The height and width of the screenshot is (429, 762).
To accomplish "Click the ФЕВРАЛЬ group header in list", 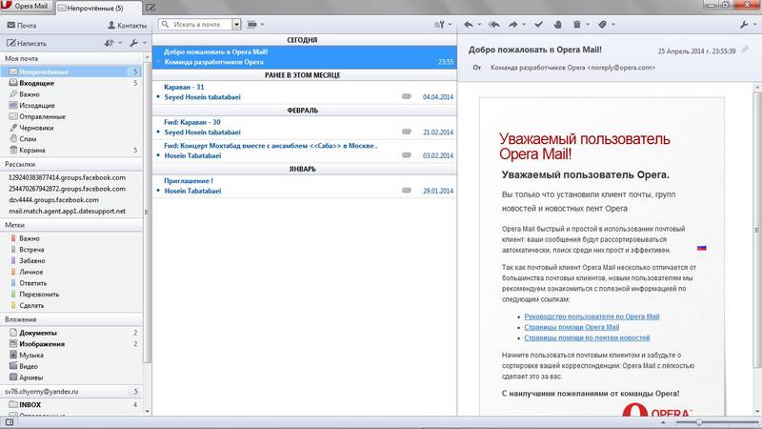I will coord(304,111).
